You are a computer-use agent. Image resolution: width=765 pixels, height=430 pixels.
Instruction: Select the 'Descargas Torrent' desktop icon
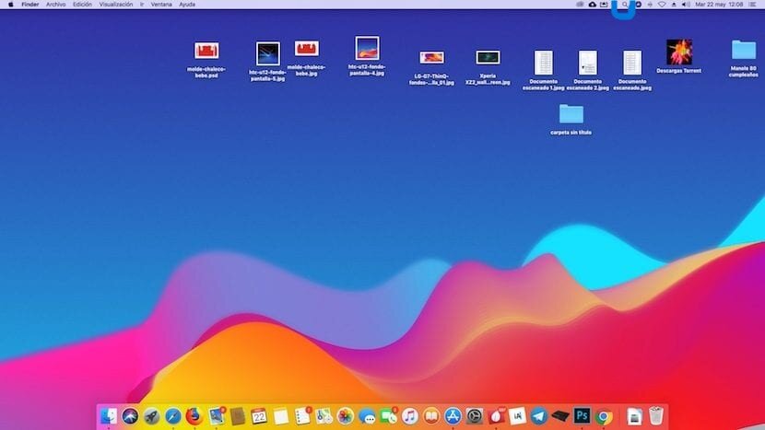(678, 56)
